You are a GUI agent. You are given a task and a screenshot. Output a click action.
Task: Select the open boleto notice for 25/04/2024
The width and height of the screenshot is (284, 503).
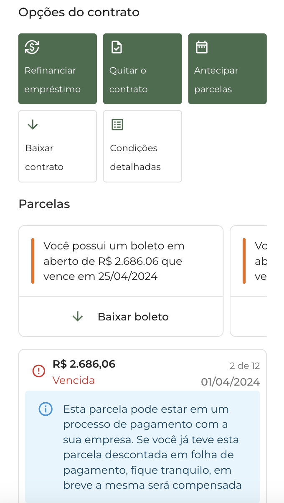[x=114, y=261]
